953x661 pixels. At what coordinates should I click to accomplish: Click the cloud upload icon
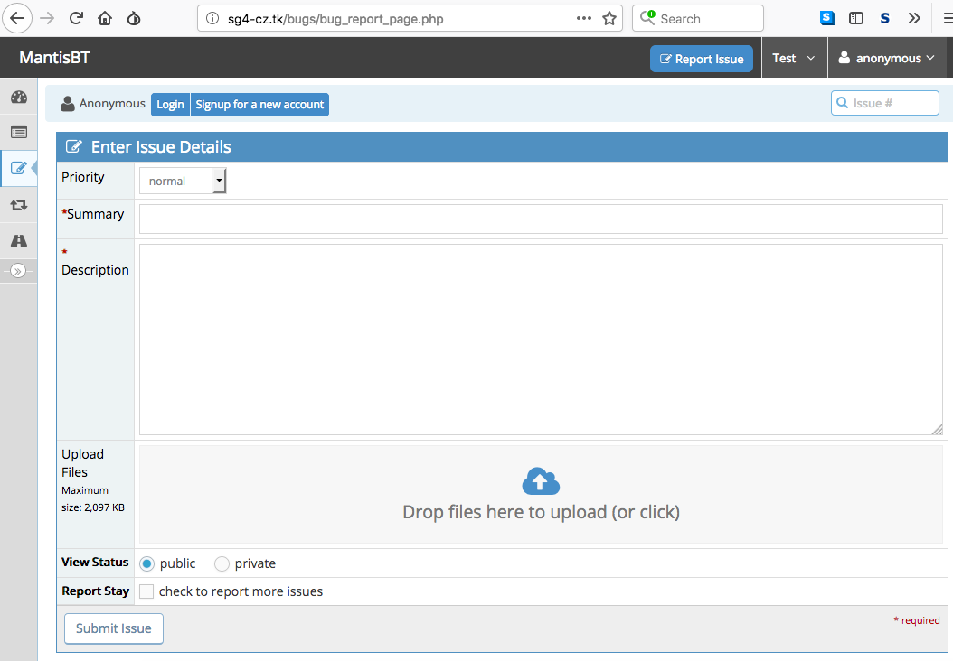point(541,481)
